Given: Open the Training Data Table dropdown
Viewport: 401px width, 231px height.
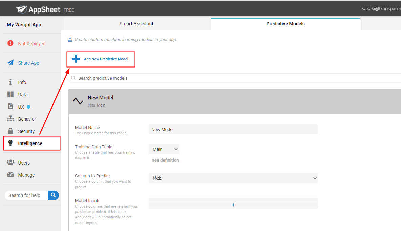Looking at the screenshot, I should pyautogui.click(x=164, y=149).
